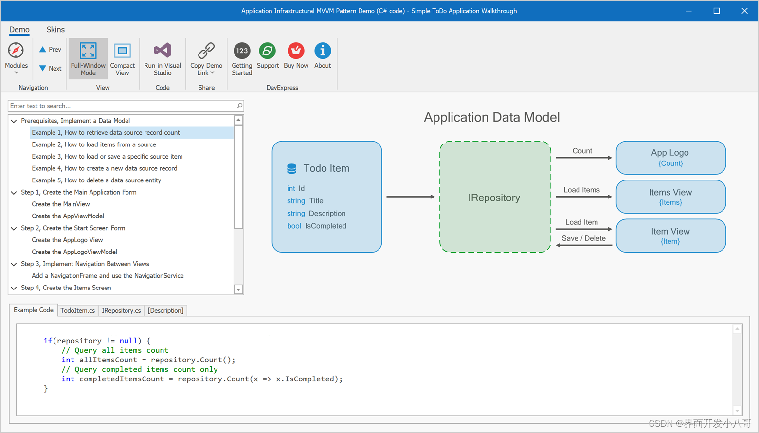Click the IRepository diagram box
This screenshot has height=433, width=759.
[495, 197]
